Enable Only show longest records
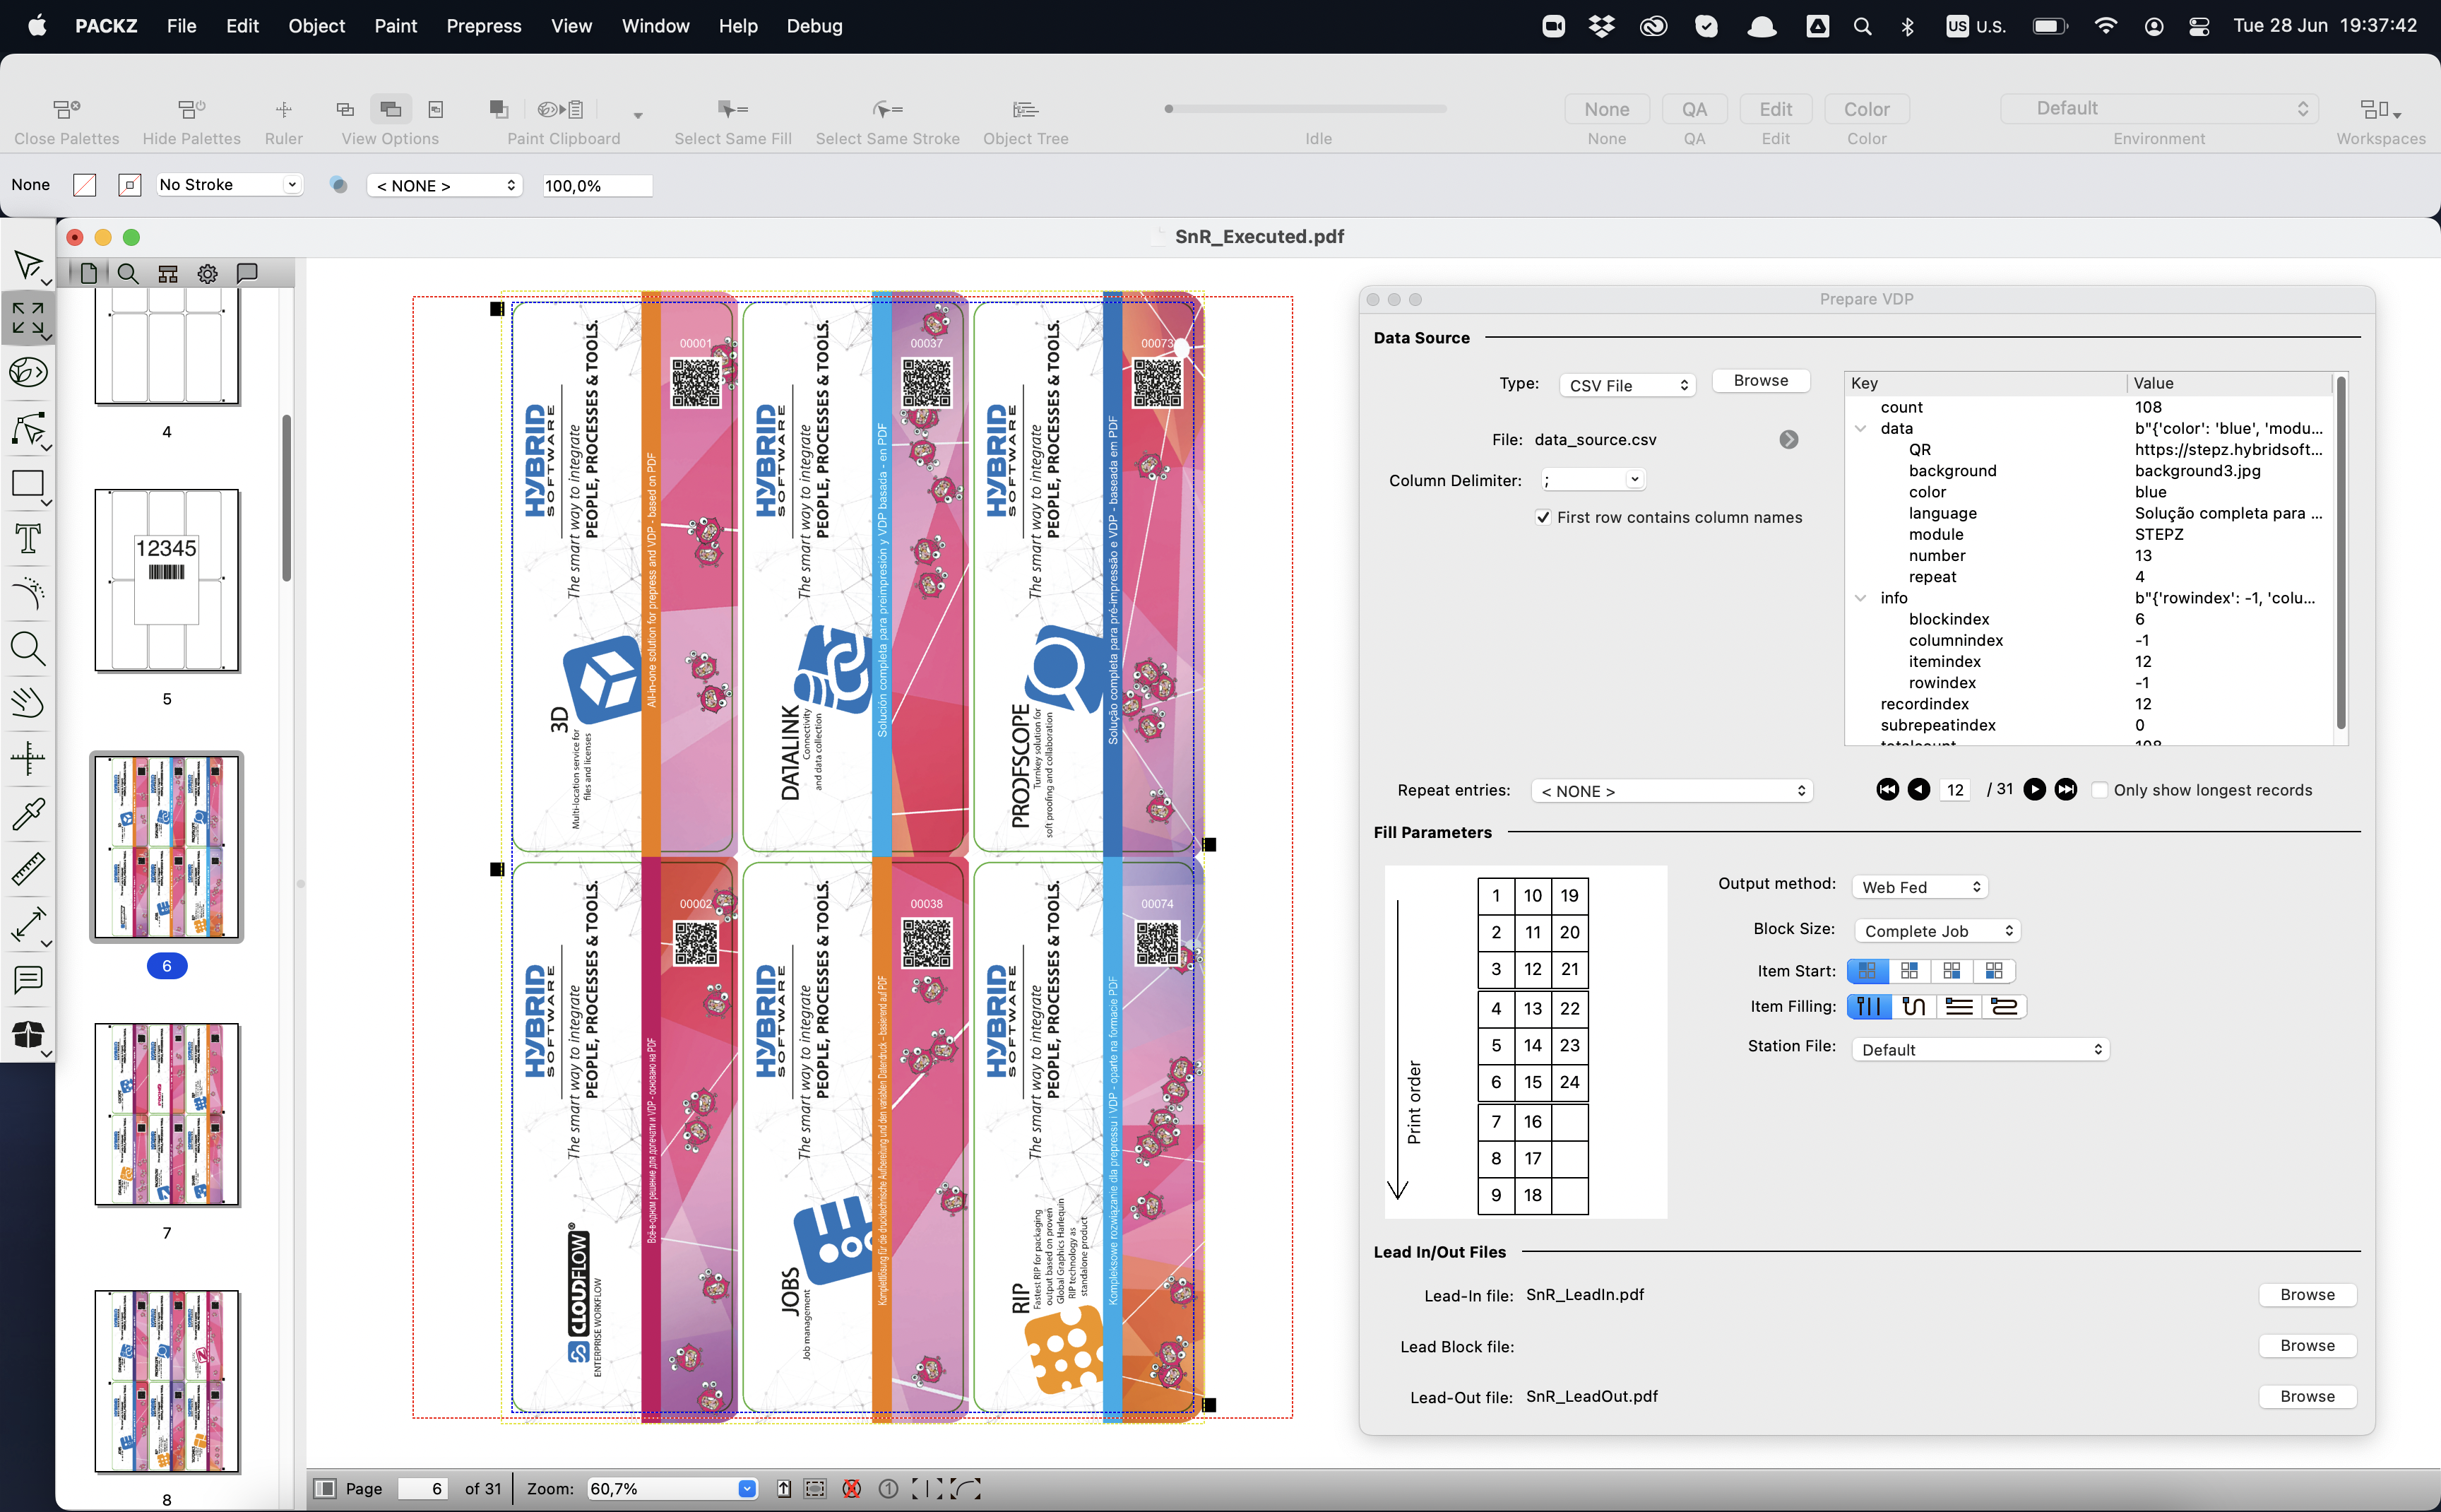 coord(2100,790)
